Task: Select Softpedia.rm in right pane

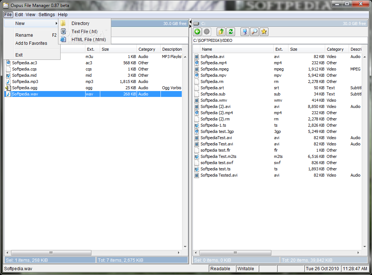Action: [x=212, y=82]
